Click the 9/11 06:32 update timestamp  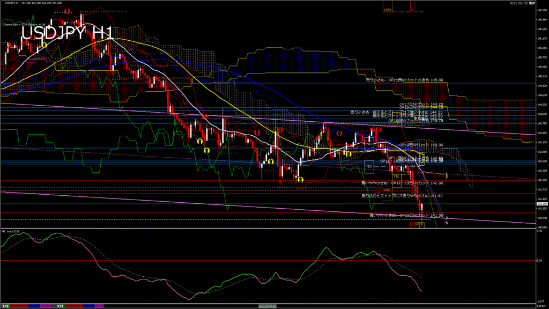[x=522, y=3]
